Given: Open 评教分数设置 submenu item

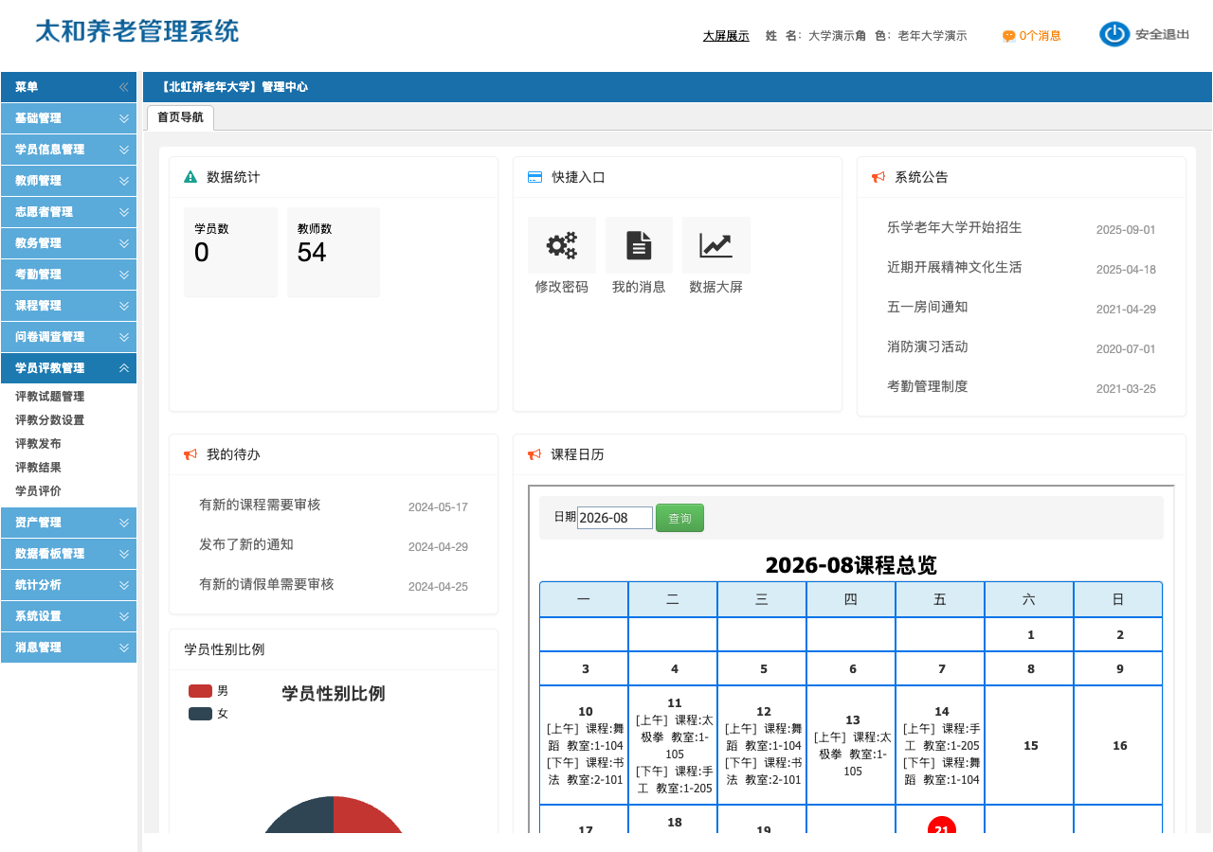Looking at the screenshot, I should (49, 420).
